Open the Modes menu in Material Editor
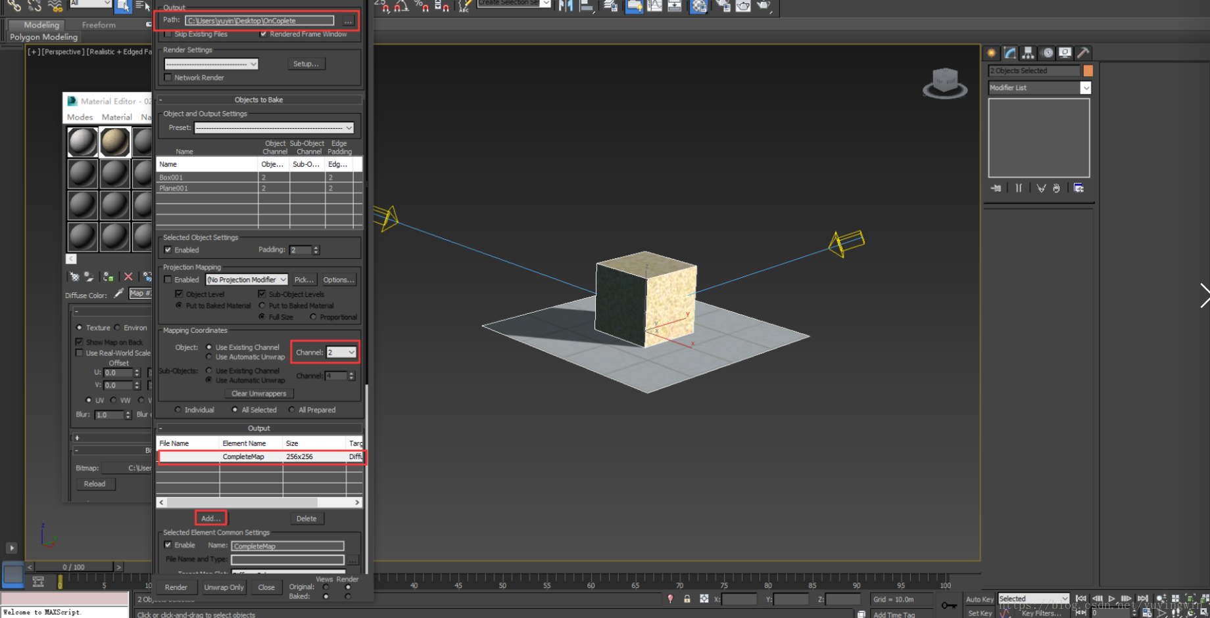The height and width of the screenshot is (618, 1210). pyautogui.click(x=80, y=117)
